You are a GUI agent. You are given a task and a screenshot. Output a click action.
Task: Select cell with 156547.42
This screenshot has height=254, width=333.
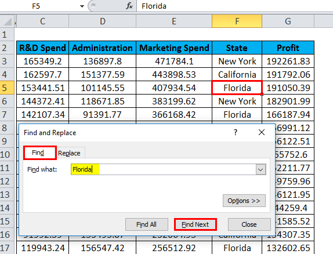click(102, 248)
